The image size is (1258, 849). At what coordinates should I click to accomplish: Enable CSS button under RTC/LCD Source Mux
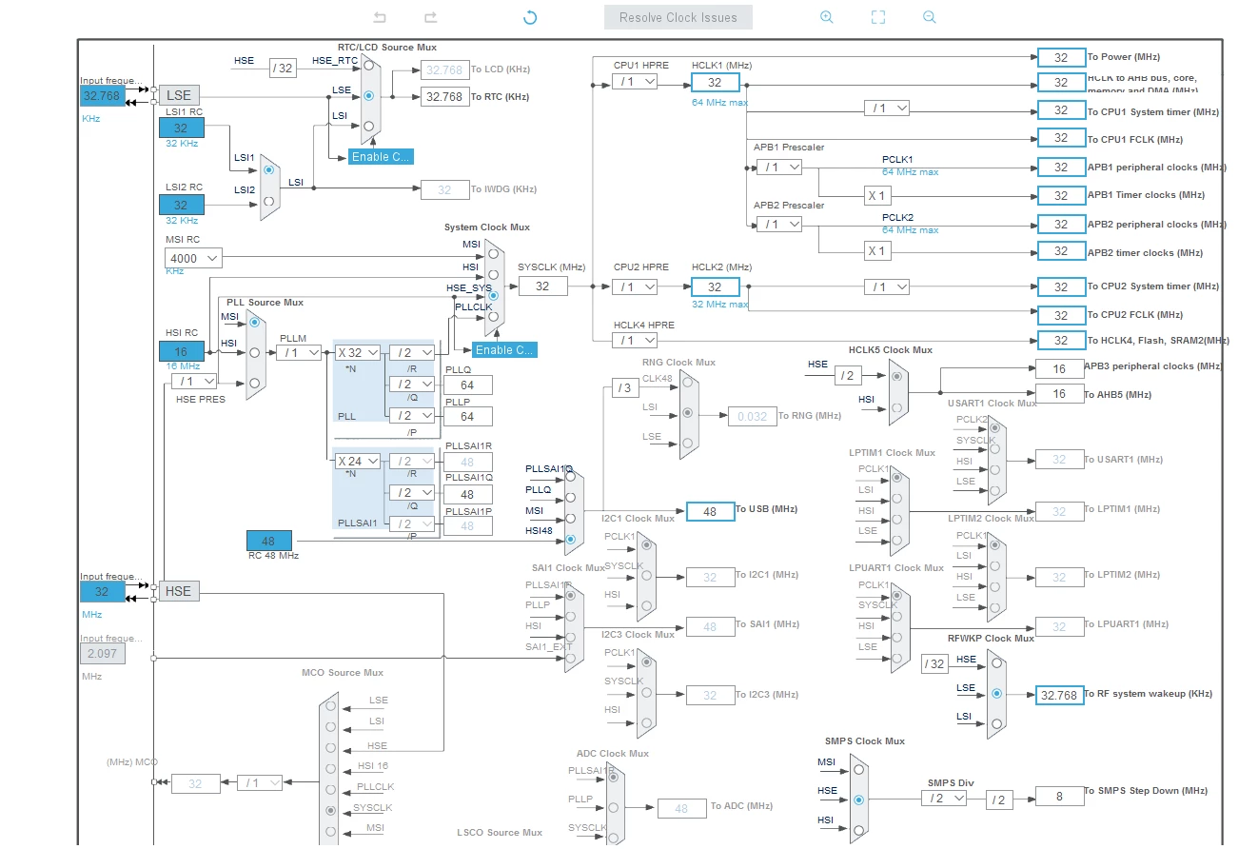(381, 156)
